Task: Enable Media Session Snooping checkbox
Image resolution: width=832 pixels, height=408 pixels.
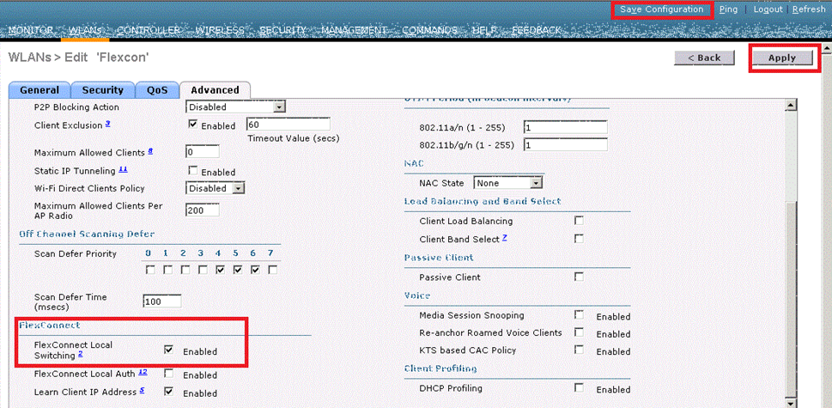Action: (x=579, y=314)
